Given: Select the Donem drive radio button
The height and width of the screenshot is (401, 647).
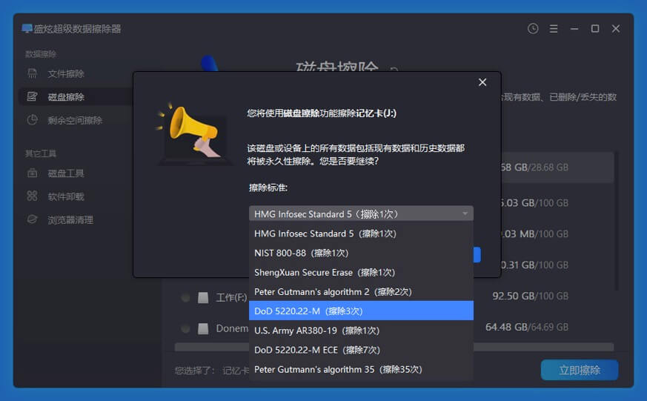Looking at the screenshot, I should 185,329.
